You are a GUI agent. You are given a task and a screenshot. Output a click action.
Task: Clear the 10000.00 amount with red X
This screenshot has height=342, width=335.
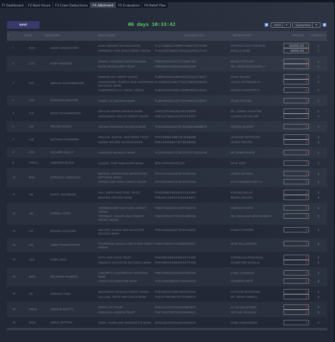(x=306, y=46)
